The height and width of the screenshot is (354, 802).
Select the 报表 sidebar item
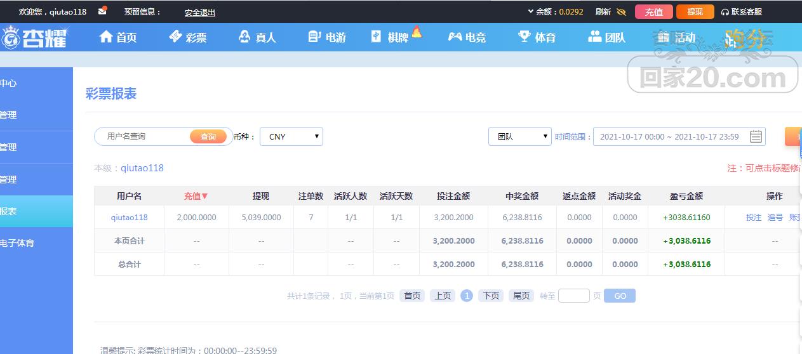tap(36, 211)
